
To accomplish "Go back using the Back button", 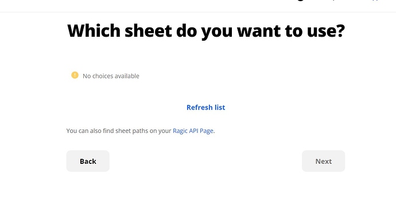I will click(88, 161).
